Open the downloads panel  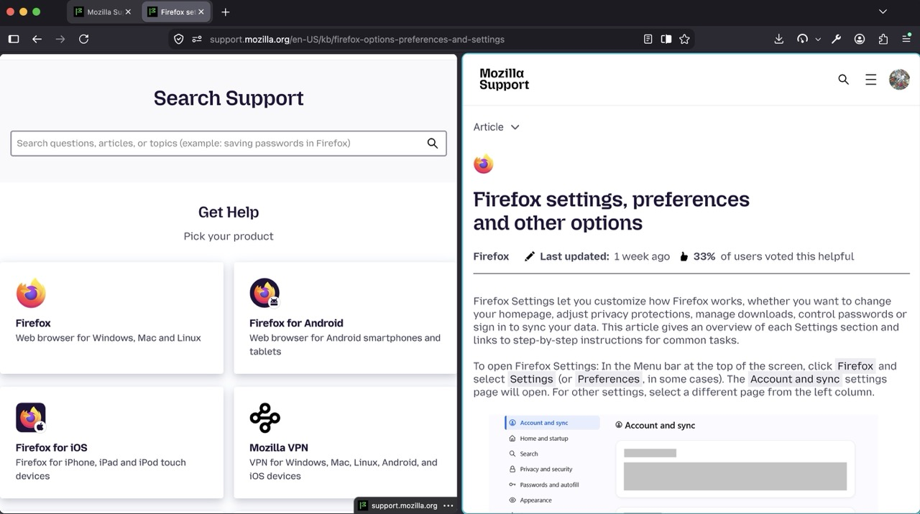(778, 39)
